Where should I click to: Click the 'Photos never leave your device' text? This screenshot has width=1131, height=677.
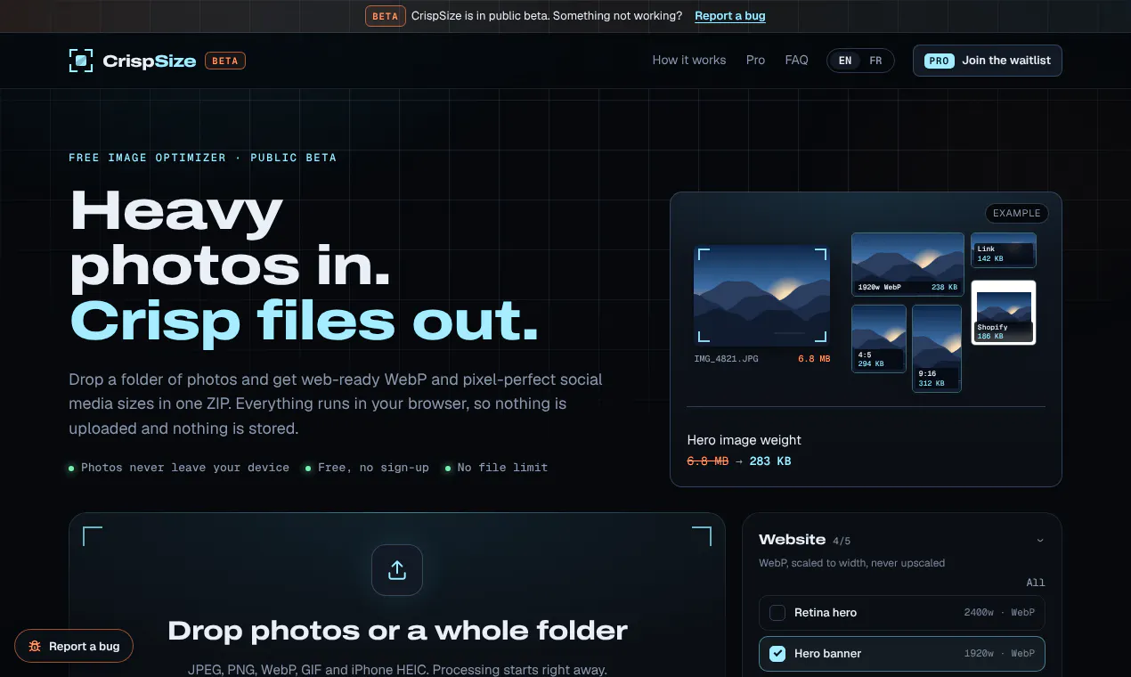pyautogui.click(x=185, y=468)
